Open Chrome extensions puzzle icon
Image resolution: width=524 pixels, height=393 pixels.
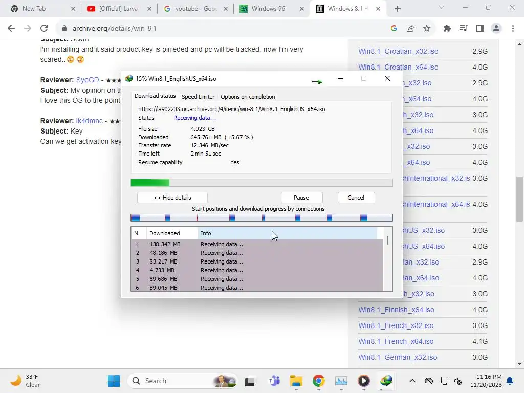[447, 29]
